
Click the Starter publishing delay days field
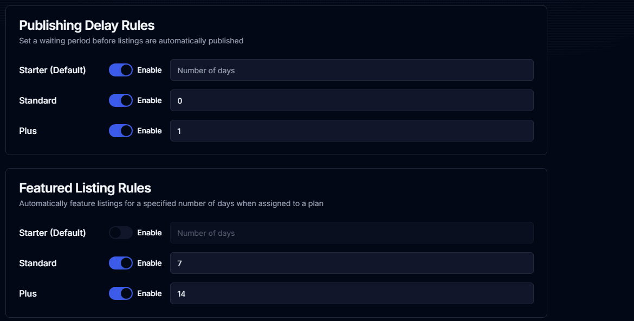pyautogui.click(x=351, y=70)
